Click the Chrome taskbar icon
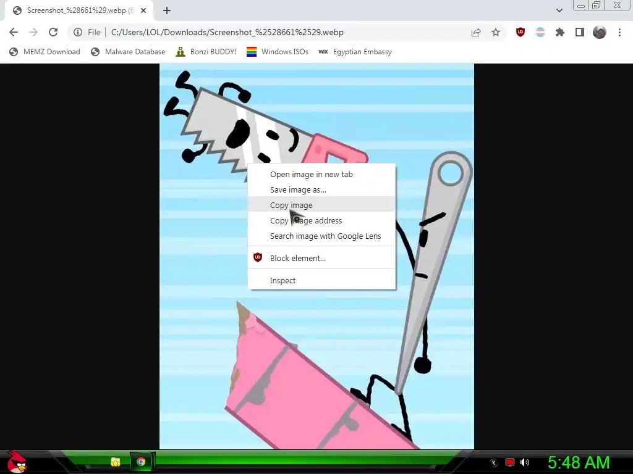The height and width of the screenshot is (474, 633). 141,462
